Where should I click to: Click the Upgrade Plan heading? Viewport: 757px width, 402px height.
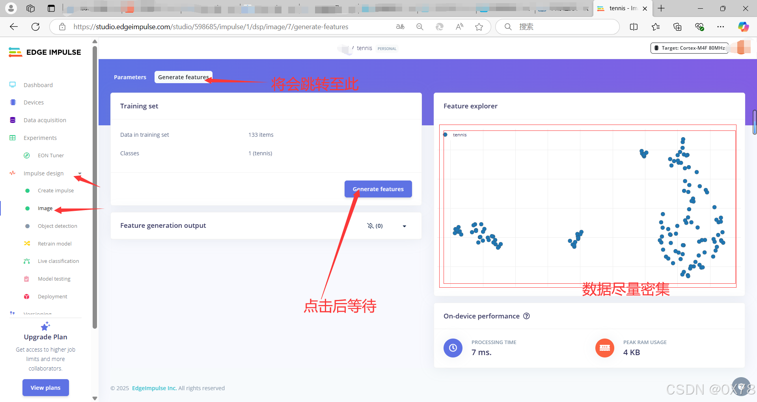click(46, 337)
